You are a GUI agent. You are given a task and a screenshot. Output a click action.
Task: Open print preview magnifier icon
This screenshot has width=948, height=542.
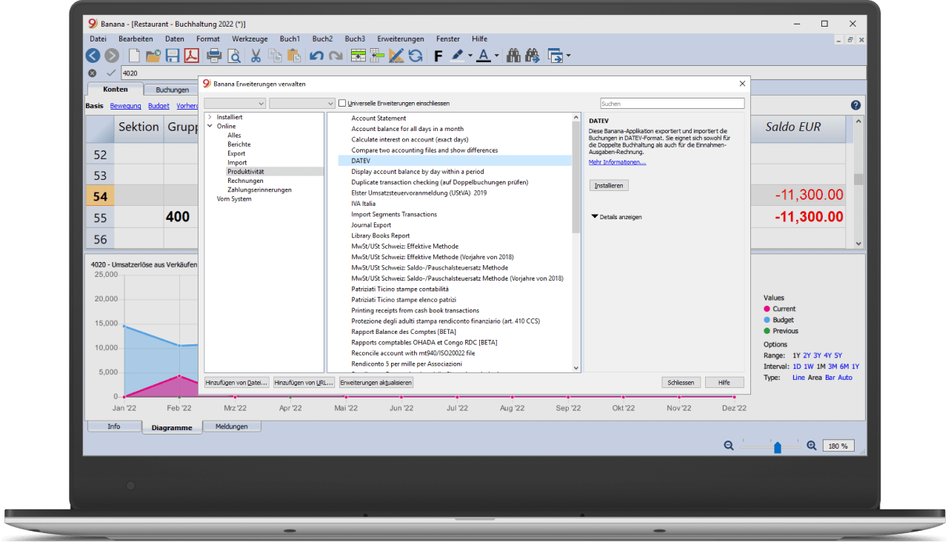click(x=233, y=56)
